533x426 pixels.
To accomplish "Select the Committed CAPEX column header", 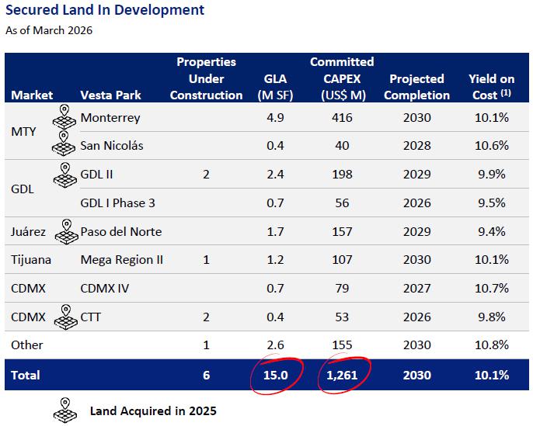I will coord(342,78).
